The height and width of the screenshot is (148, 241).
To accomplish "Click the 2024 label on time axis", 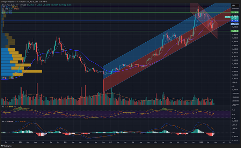I will pyautogui.click(x=155, y=142).
